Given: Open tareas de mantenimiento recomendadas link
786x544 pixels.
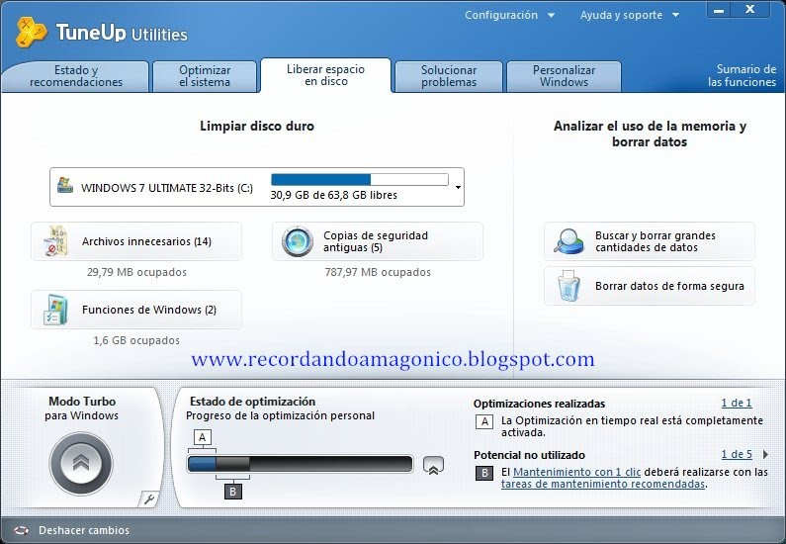Looking at the screenshot, I should 602,484.
